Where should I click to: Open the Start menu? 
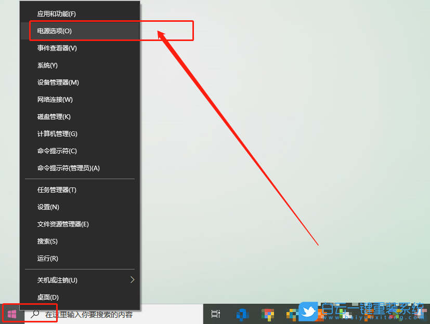coord(10,314)
